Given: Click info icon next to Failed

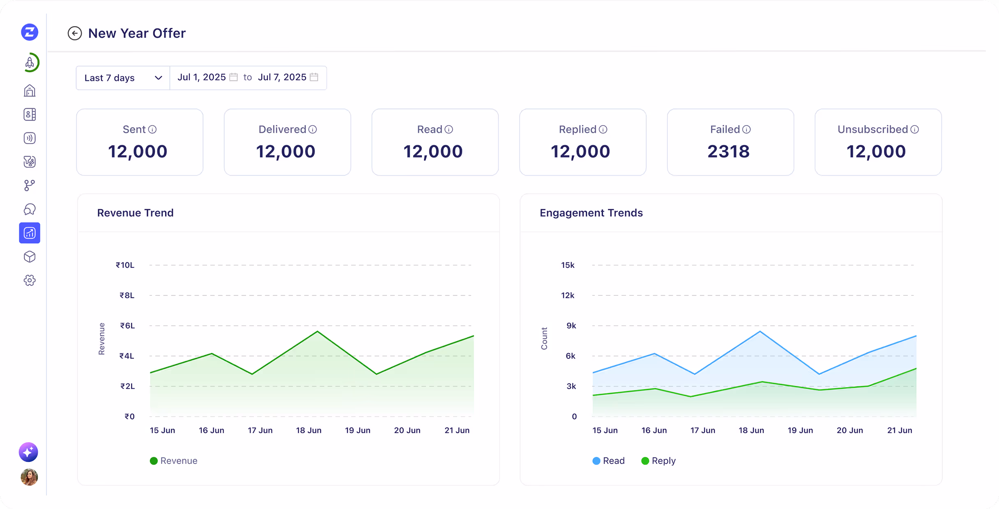Looking at the screenshot, I should point(746,130).
